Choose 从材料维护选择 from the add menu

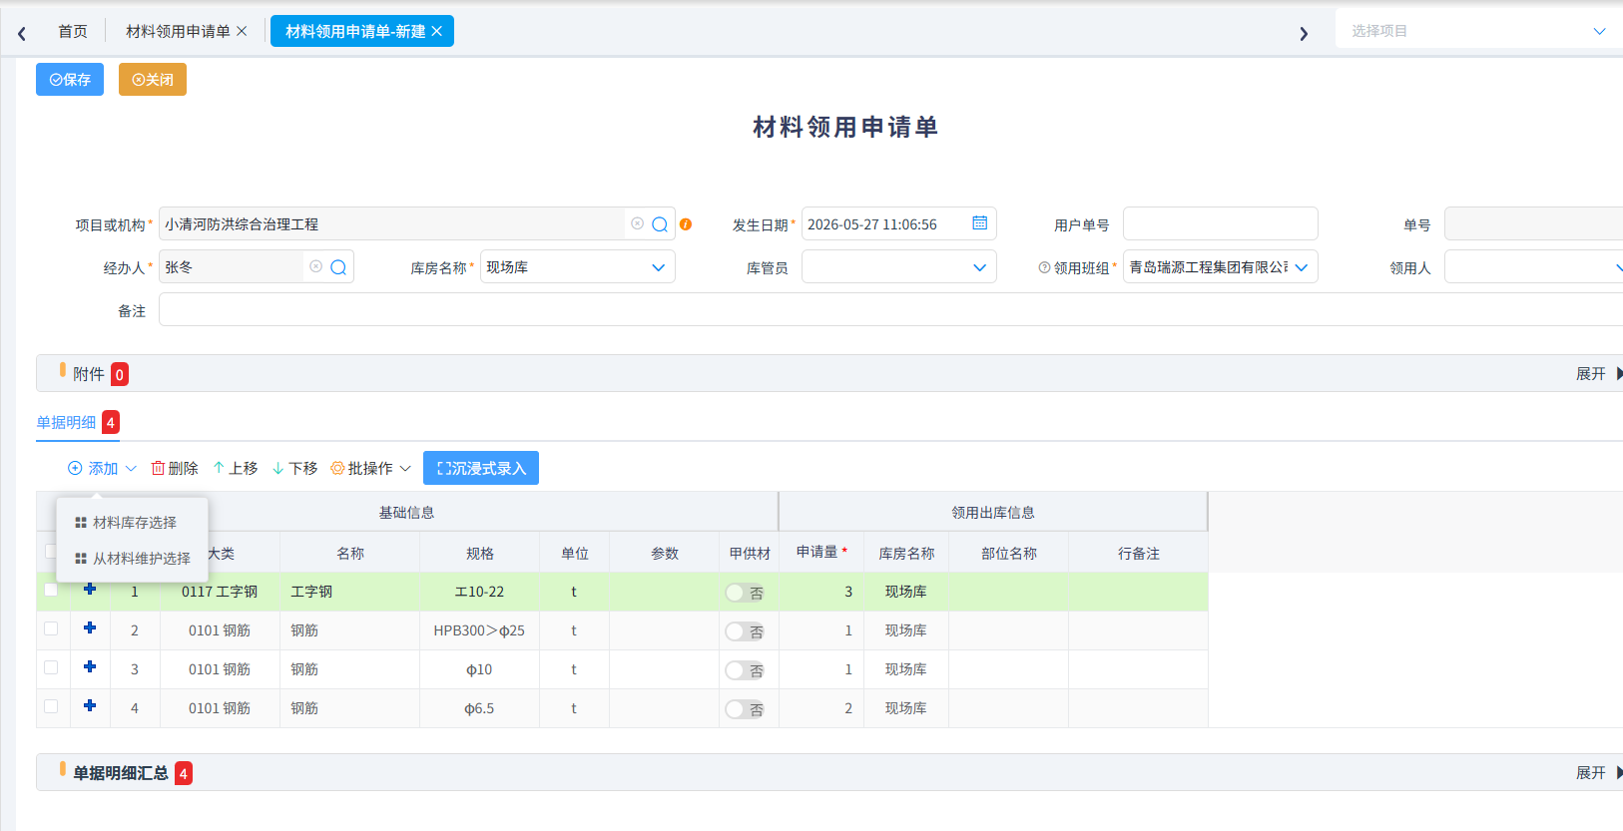pos(133,559)
